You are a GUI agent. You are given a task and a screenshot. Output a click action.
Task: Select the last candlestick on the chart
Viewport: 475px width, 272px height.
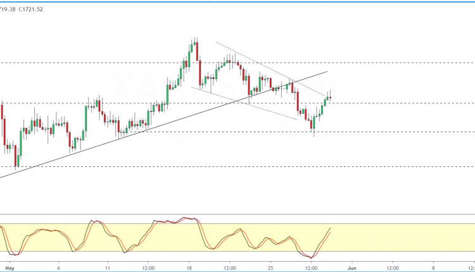(330, 97)
